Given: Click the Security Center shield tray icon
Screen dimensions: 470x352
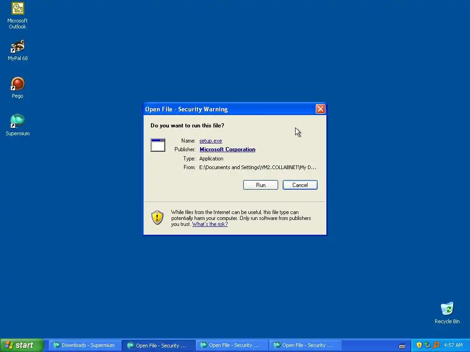Looking at the screenshot, I should (419, 345).
